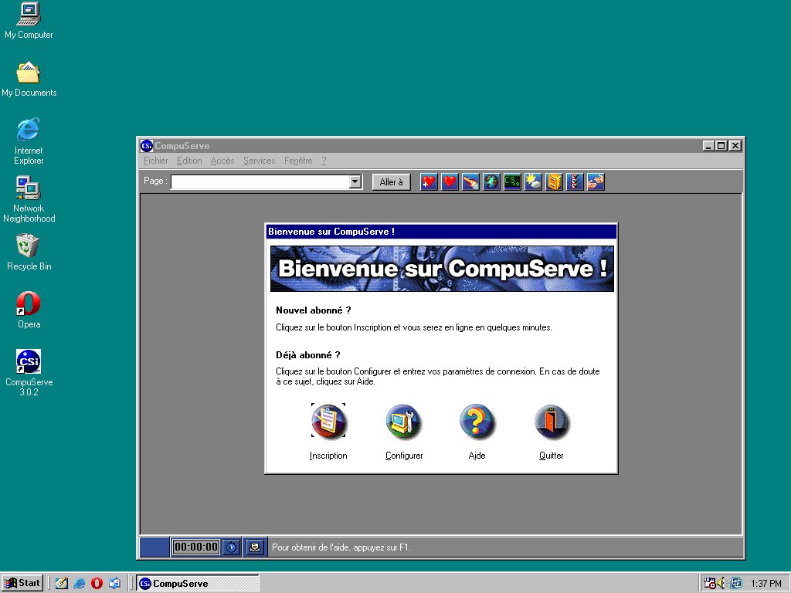The image size is (791, 593).
Task: Click Show Desktop icon in Quick Launch
Action: point(62,584)
